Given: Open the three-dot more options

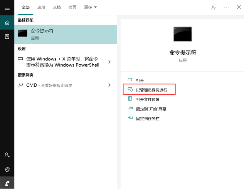Looking at the screenshot, I should click(226, 7).
